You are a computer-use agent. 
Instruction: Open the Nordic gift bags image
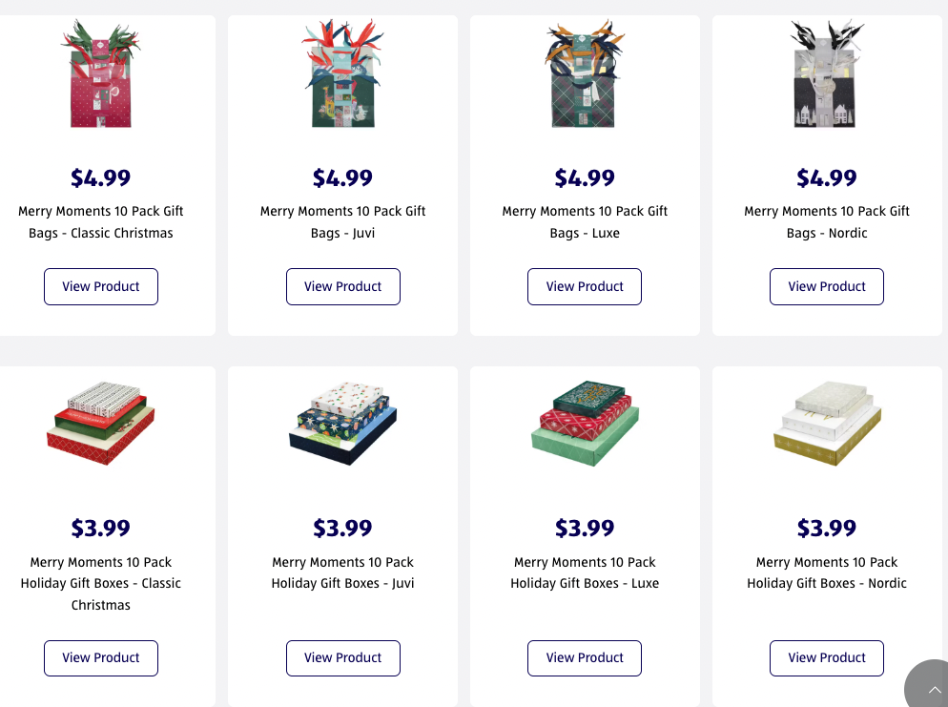click(827, 74)
